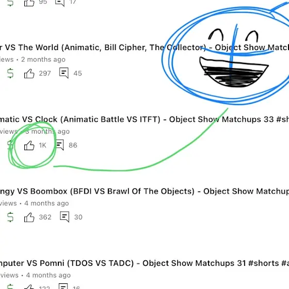Click the 362 likes count
The height and width of the screenshot is (289, 289).
[45, 217]
